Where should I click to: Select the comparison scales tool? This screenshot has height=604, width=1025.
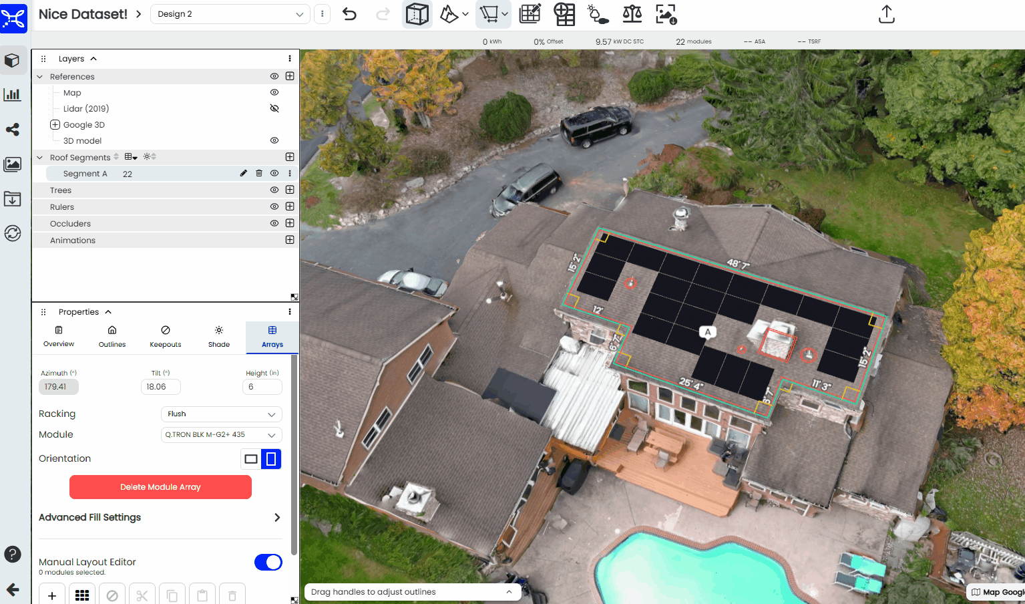(632, 14)
